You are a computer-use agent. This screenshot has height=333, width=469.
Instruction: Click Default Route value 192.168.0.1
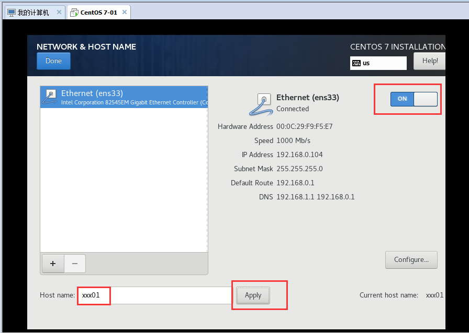[x=295, y=183]
